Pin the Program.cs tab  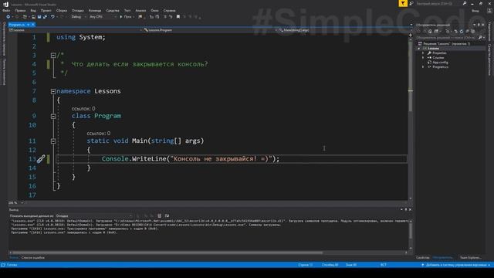pos(29,25)
